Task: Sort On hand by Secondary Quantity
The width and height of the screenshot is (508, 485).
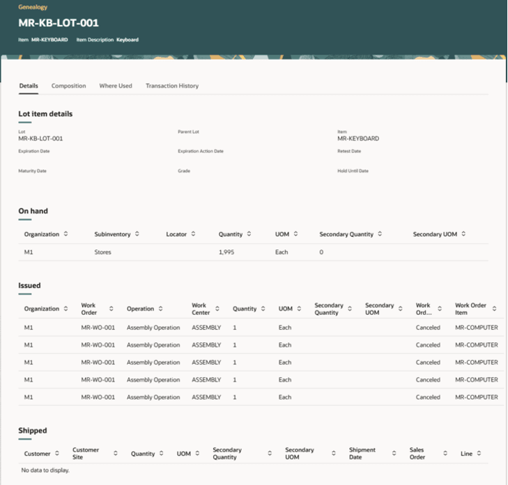Action: (x=380, y=234)
